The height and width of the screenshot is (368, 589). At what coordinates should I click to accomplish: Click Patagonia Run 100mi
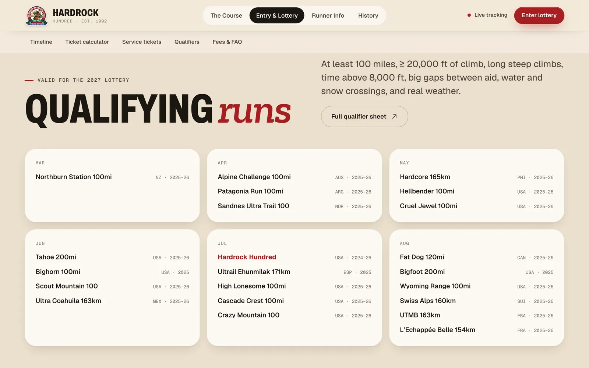coord(294,191)
